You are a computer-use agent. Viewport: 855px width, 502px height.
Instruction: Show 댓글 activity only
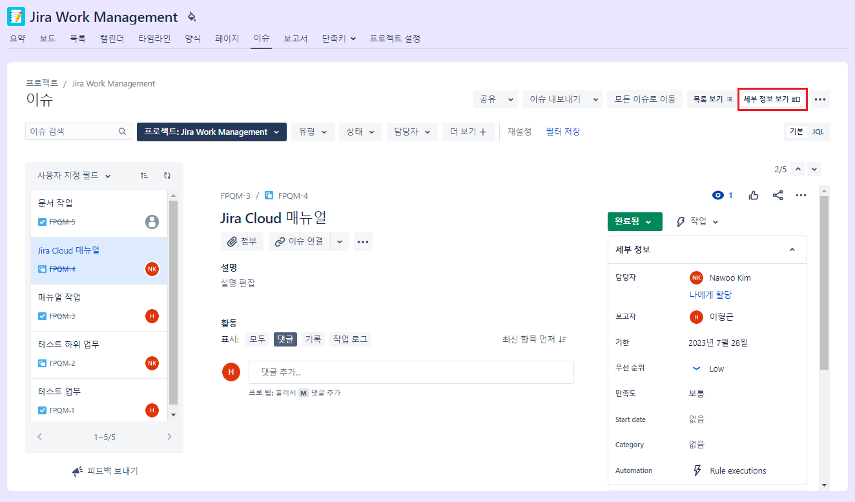pyautogui.click(x=285, y=339)
